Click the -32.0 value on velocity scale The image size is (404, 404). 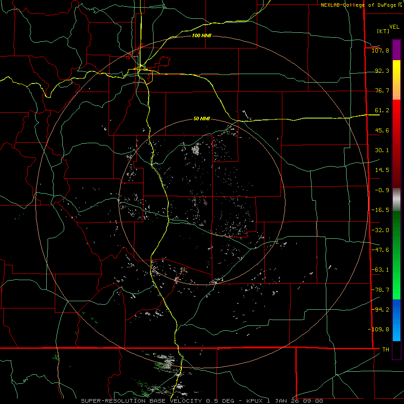pos(380,230)
